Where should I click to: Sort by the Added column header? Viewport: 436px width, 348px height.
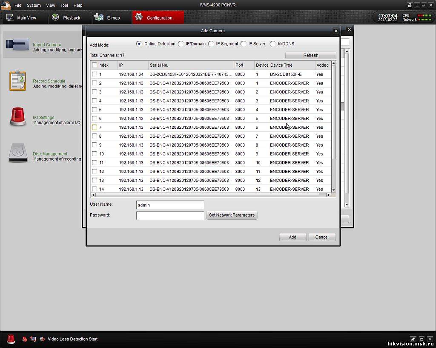click(x=323, y=65)
